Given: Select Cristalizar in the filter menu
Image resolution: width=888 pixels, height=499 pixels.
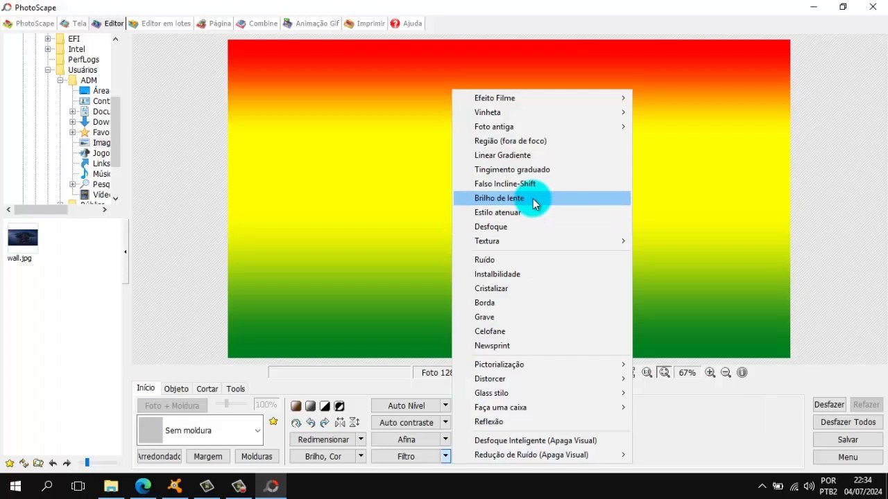Looking at the screenshot, I should click(x=542, y=288).
